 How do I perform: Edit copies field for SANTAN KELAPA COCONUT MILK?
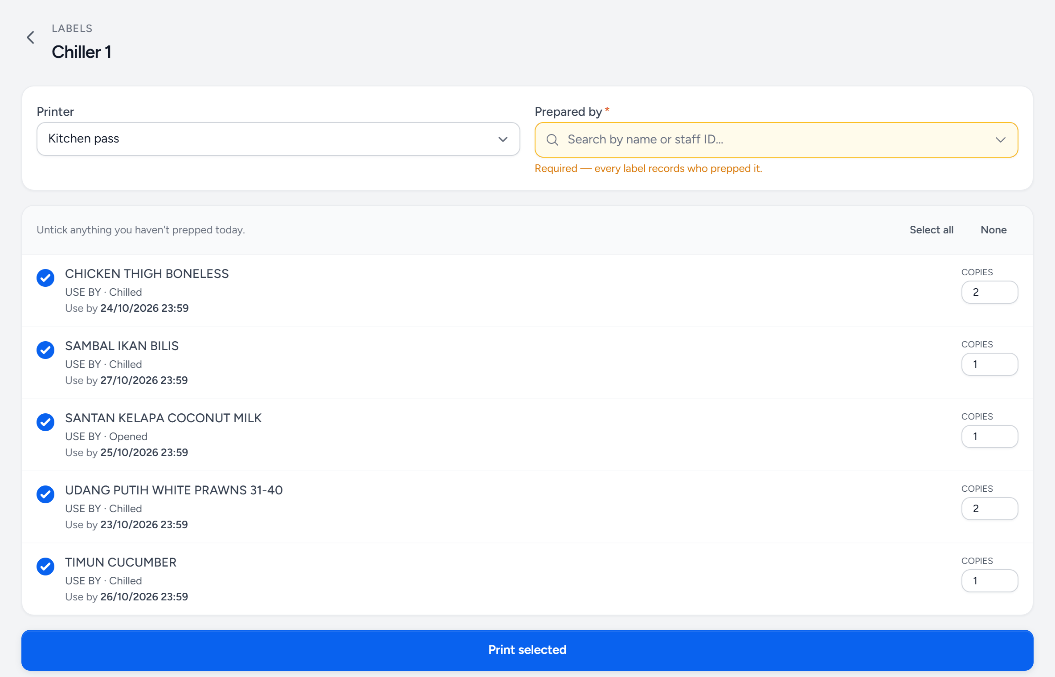pyautogui.click(x=990, y=436)
